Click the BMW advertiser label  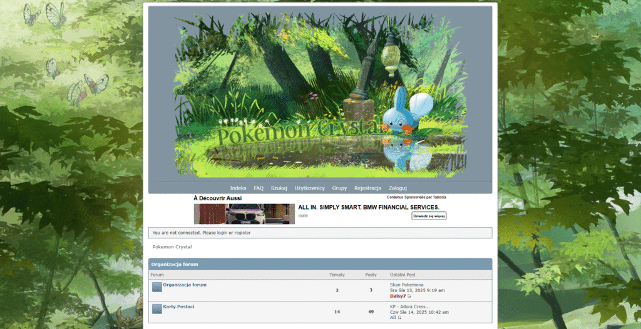tap(303, 216)
